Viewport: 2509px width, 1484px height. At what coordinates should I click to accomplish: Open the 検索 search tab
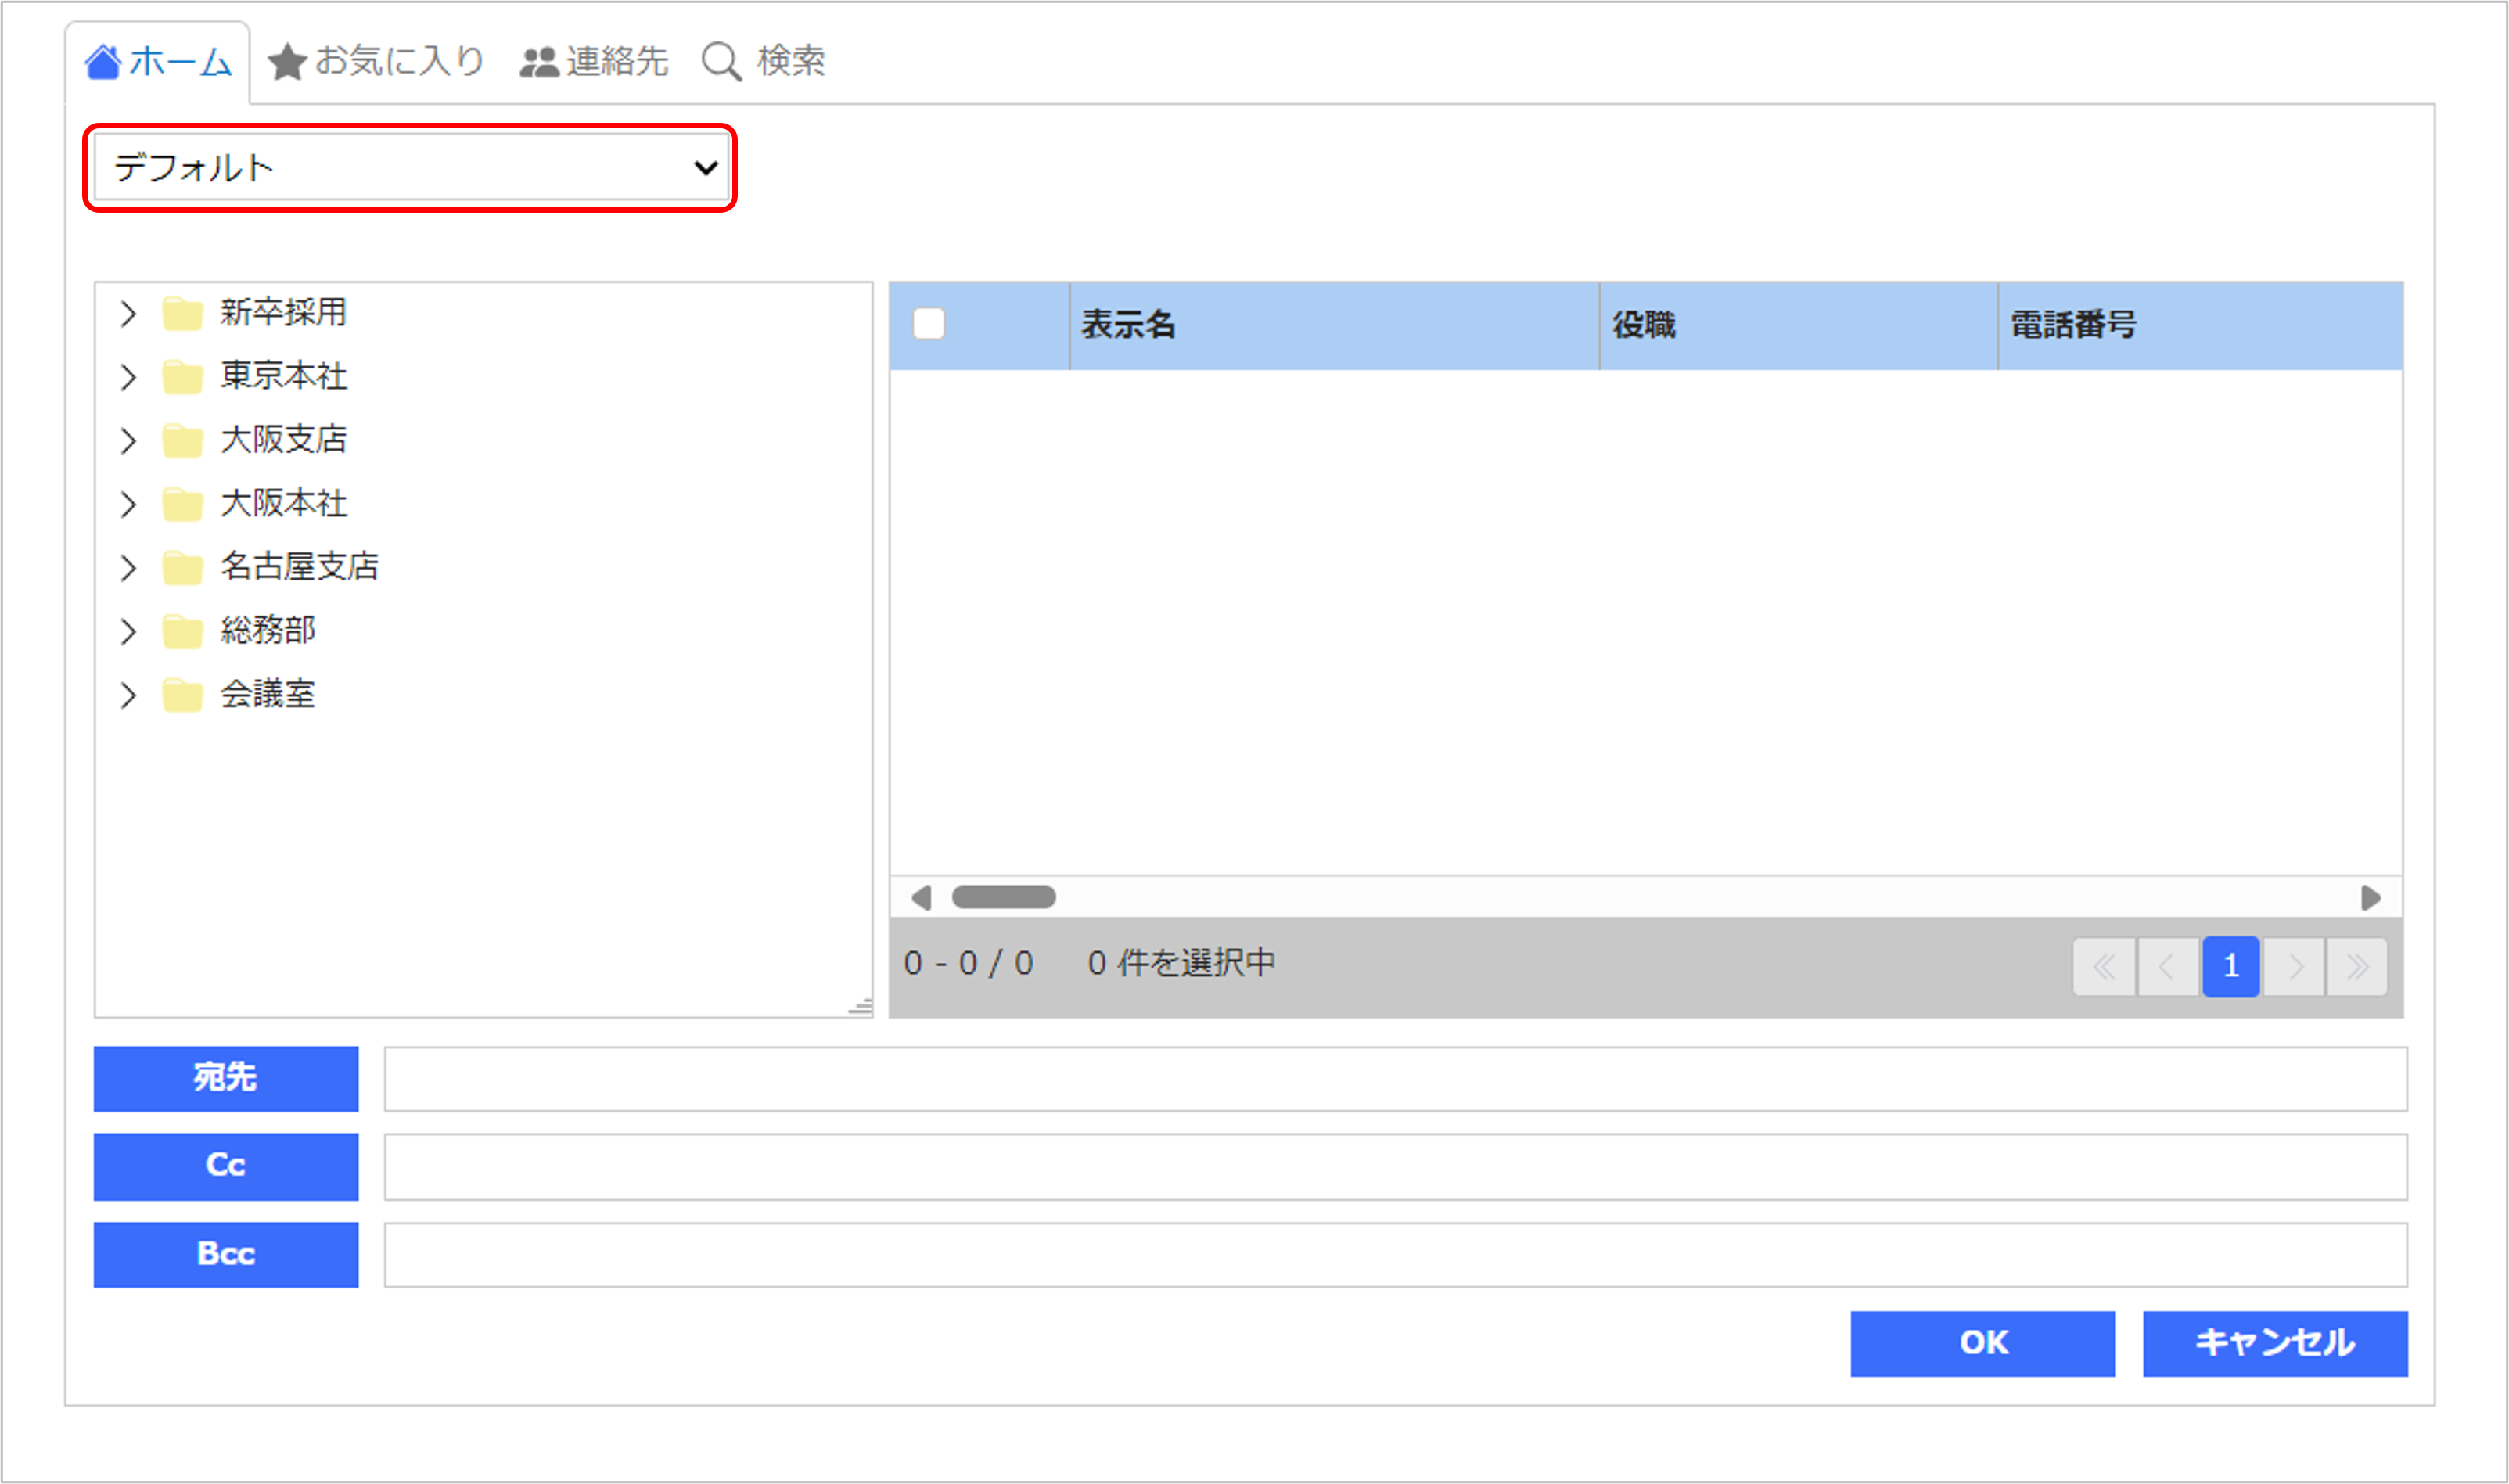[764, 62]
